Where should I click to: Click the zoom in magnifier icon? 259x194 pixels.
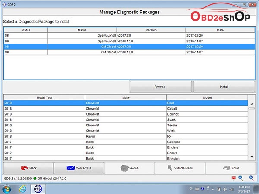click(x=251, y=178)
